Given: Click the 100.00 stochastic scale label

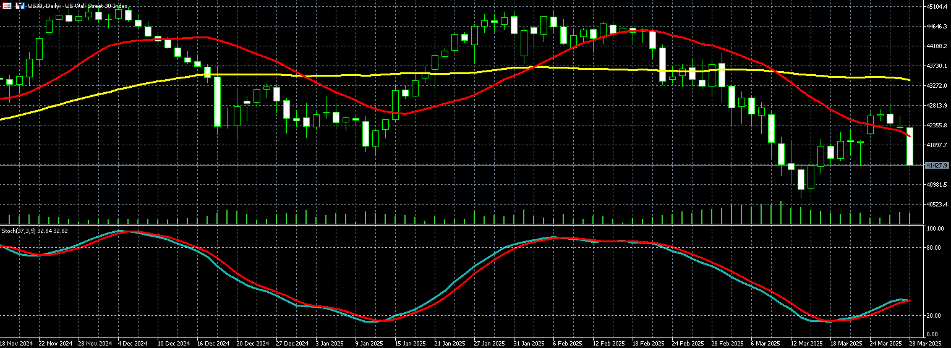Looking at the screenshot, I should (x=934, y=229).
